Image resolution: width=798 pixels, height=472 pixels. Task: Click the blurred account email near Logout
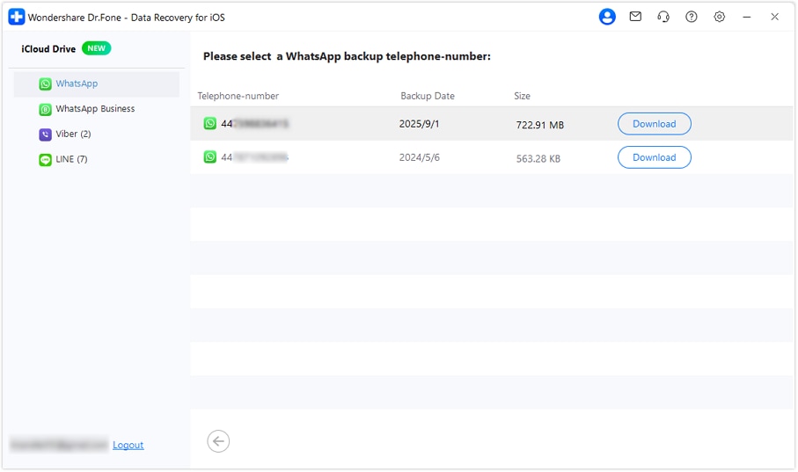tap(59, 445)
